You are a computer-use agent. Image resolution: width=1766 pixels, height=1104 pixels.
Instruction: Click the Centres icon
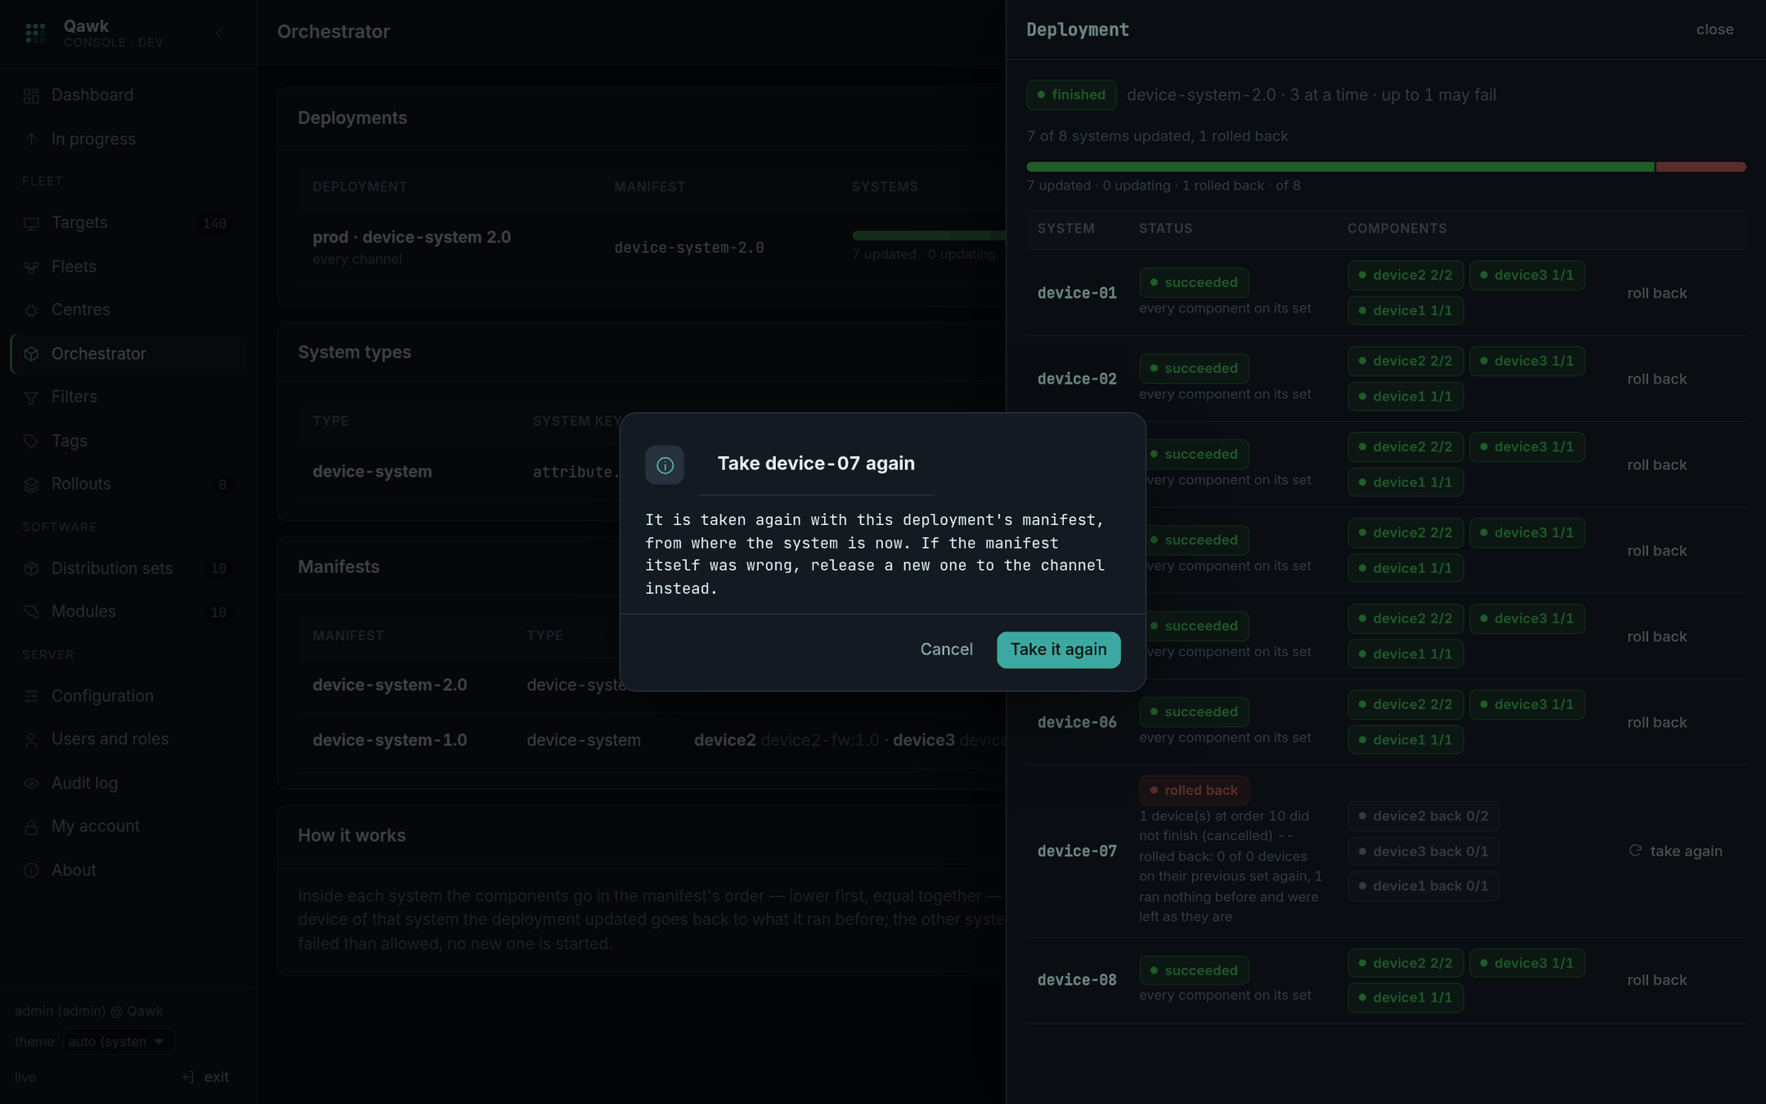click(31, 311)
